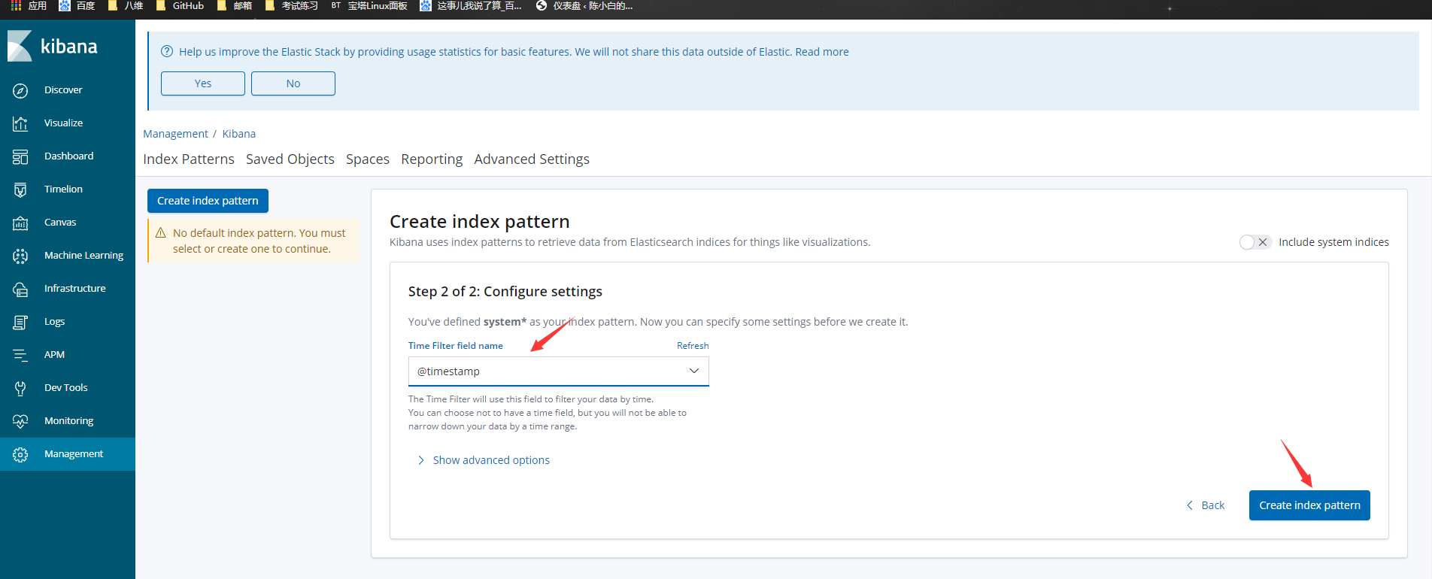The height and width of the screenshot is (579, 1432).
Task: Select Machine Learning label in sidebar
Action: click(x=83, y=256)
